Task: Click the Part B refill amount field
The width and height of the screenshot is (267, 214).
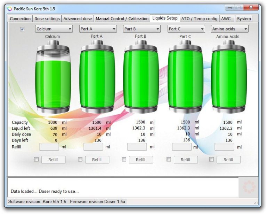Action: tap(137, 147)
